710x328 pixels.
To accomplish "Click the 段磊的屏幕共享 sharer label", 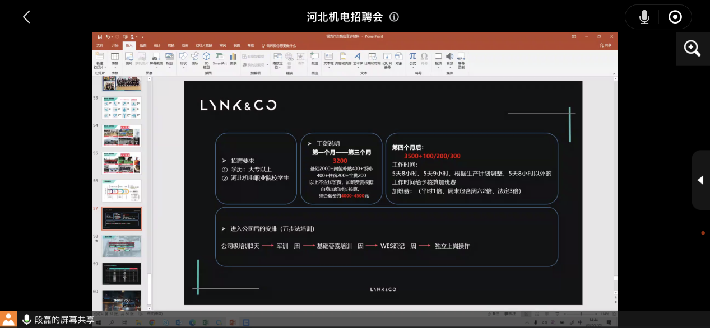I will pyautogui.click(x=64, y=320).
